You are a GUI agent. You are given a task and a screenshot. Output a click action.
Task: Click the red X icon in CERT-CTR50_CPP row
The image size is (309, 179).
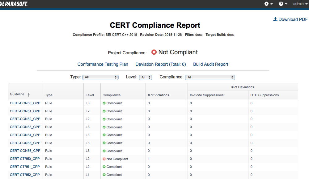point(104,159)
